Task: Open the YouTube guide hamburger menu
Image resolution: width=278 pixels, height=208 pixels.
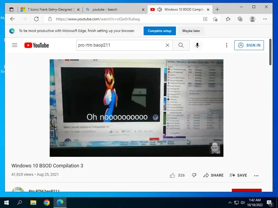Action: 15,45
